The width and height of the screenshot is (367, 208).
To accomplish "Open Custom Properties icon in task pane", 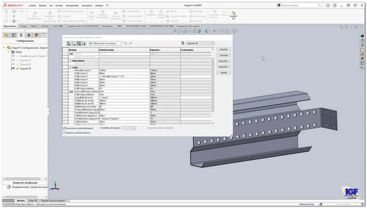I will point(362,63).
